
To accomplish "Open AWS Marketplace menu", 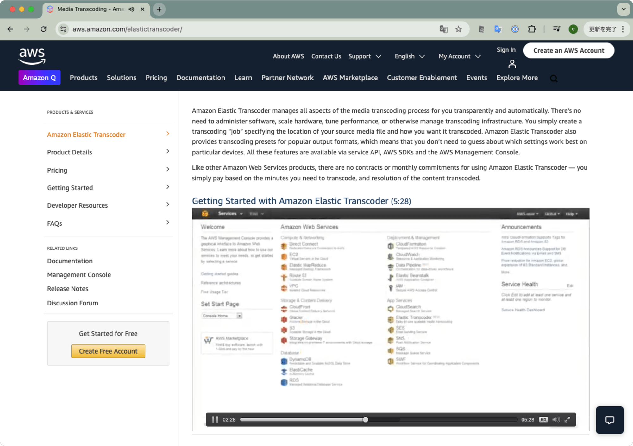I will click(x=350, y=78).
